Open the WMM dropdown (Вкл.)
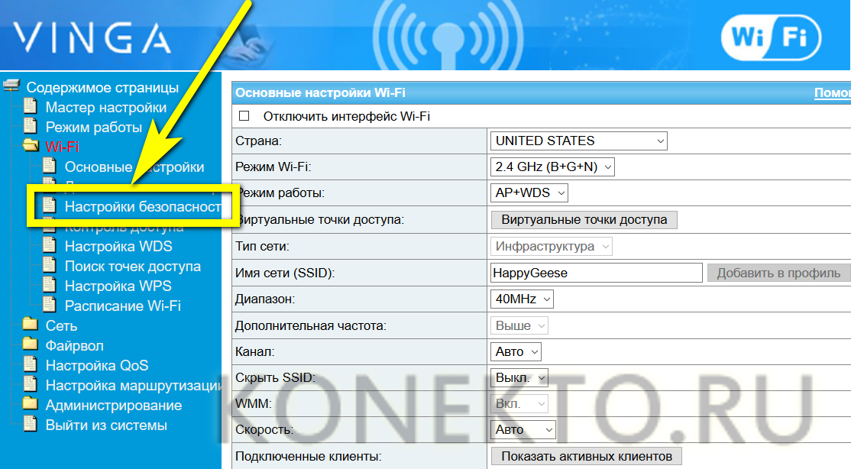Image resolution: width=851 pixels, height=469 pixels. click(x=519, y=404)
